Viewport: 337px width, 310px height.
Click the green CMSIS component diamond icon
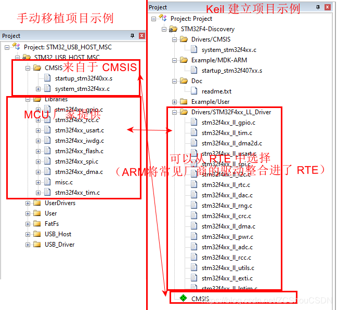click(184, 298)
